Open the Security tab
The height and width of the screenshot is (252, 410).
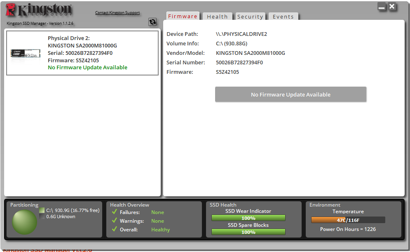coord(250,16)
